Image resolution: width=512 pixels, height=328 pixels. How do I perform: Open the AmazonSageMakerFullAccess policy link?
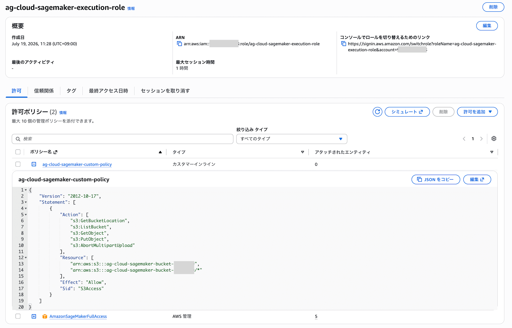[x=78, y=316]
